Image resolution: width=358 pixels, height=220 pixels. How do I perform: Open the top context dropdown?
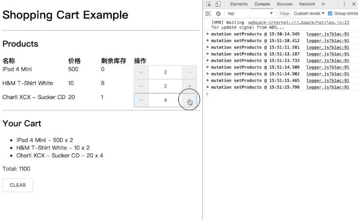(250, 14)
